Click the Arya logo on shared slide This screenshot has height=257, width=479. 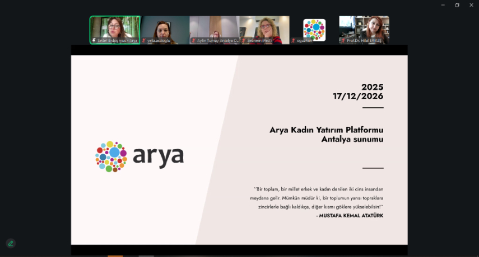tap(139, 156)
